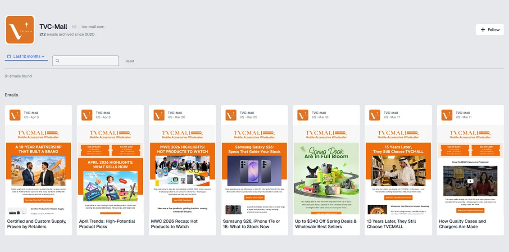This screenshot has height=252, width=509.
Task: Open the Last 12 months date filter
Action: 26,56
